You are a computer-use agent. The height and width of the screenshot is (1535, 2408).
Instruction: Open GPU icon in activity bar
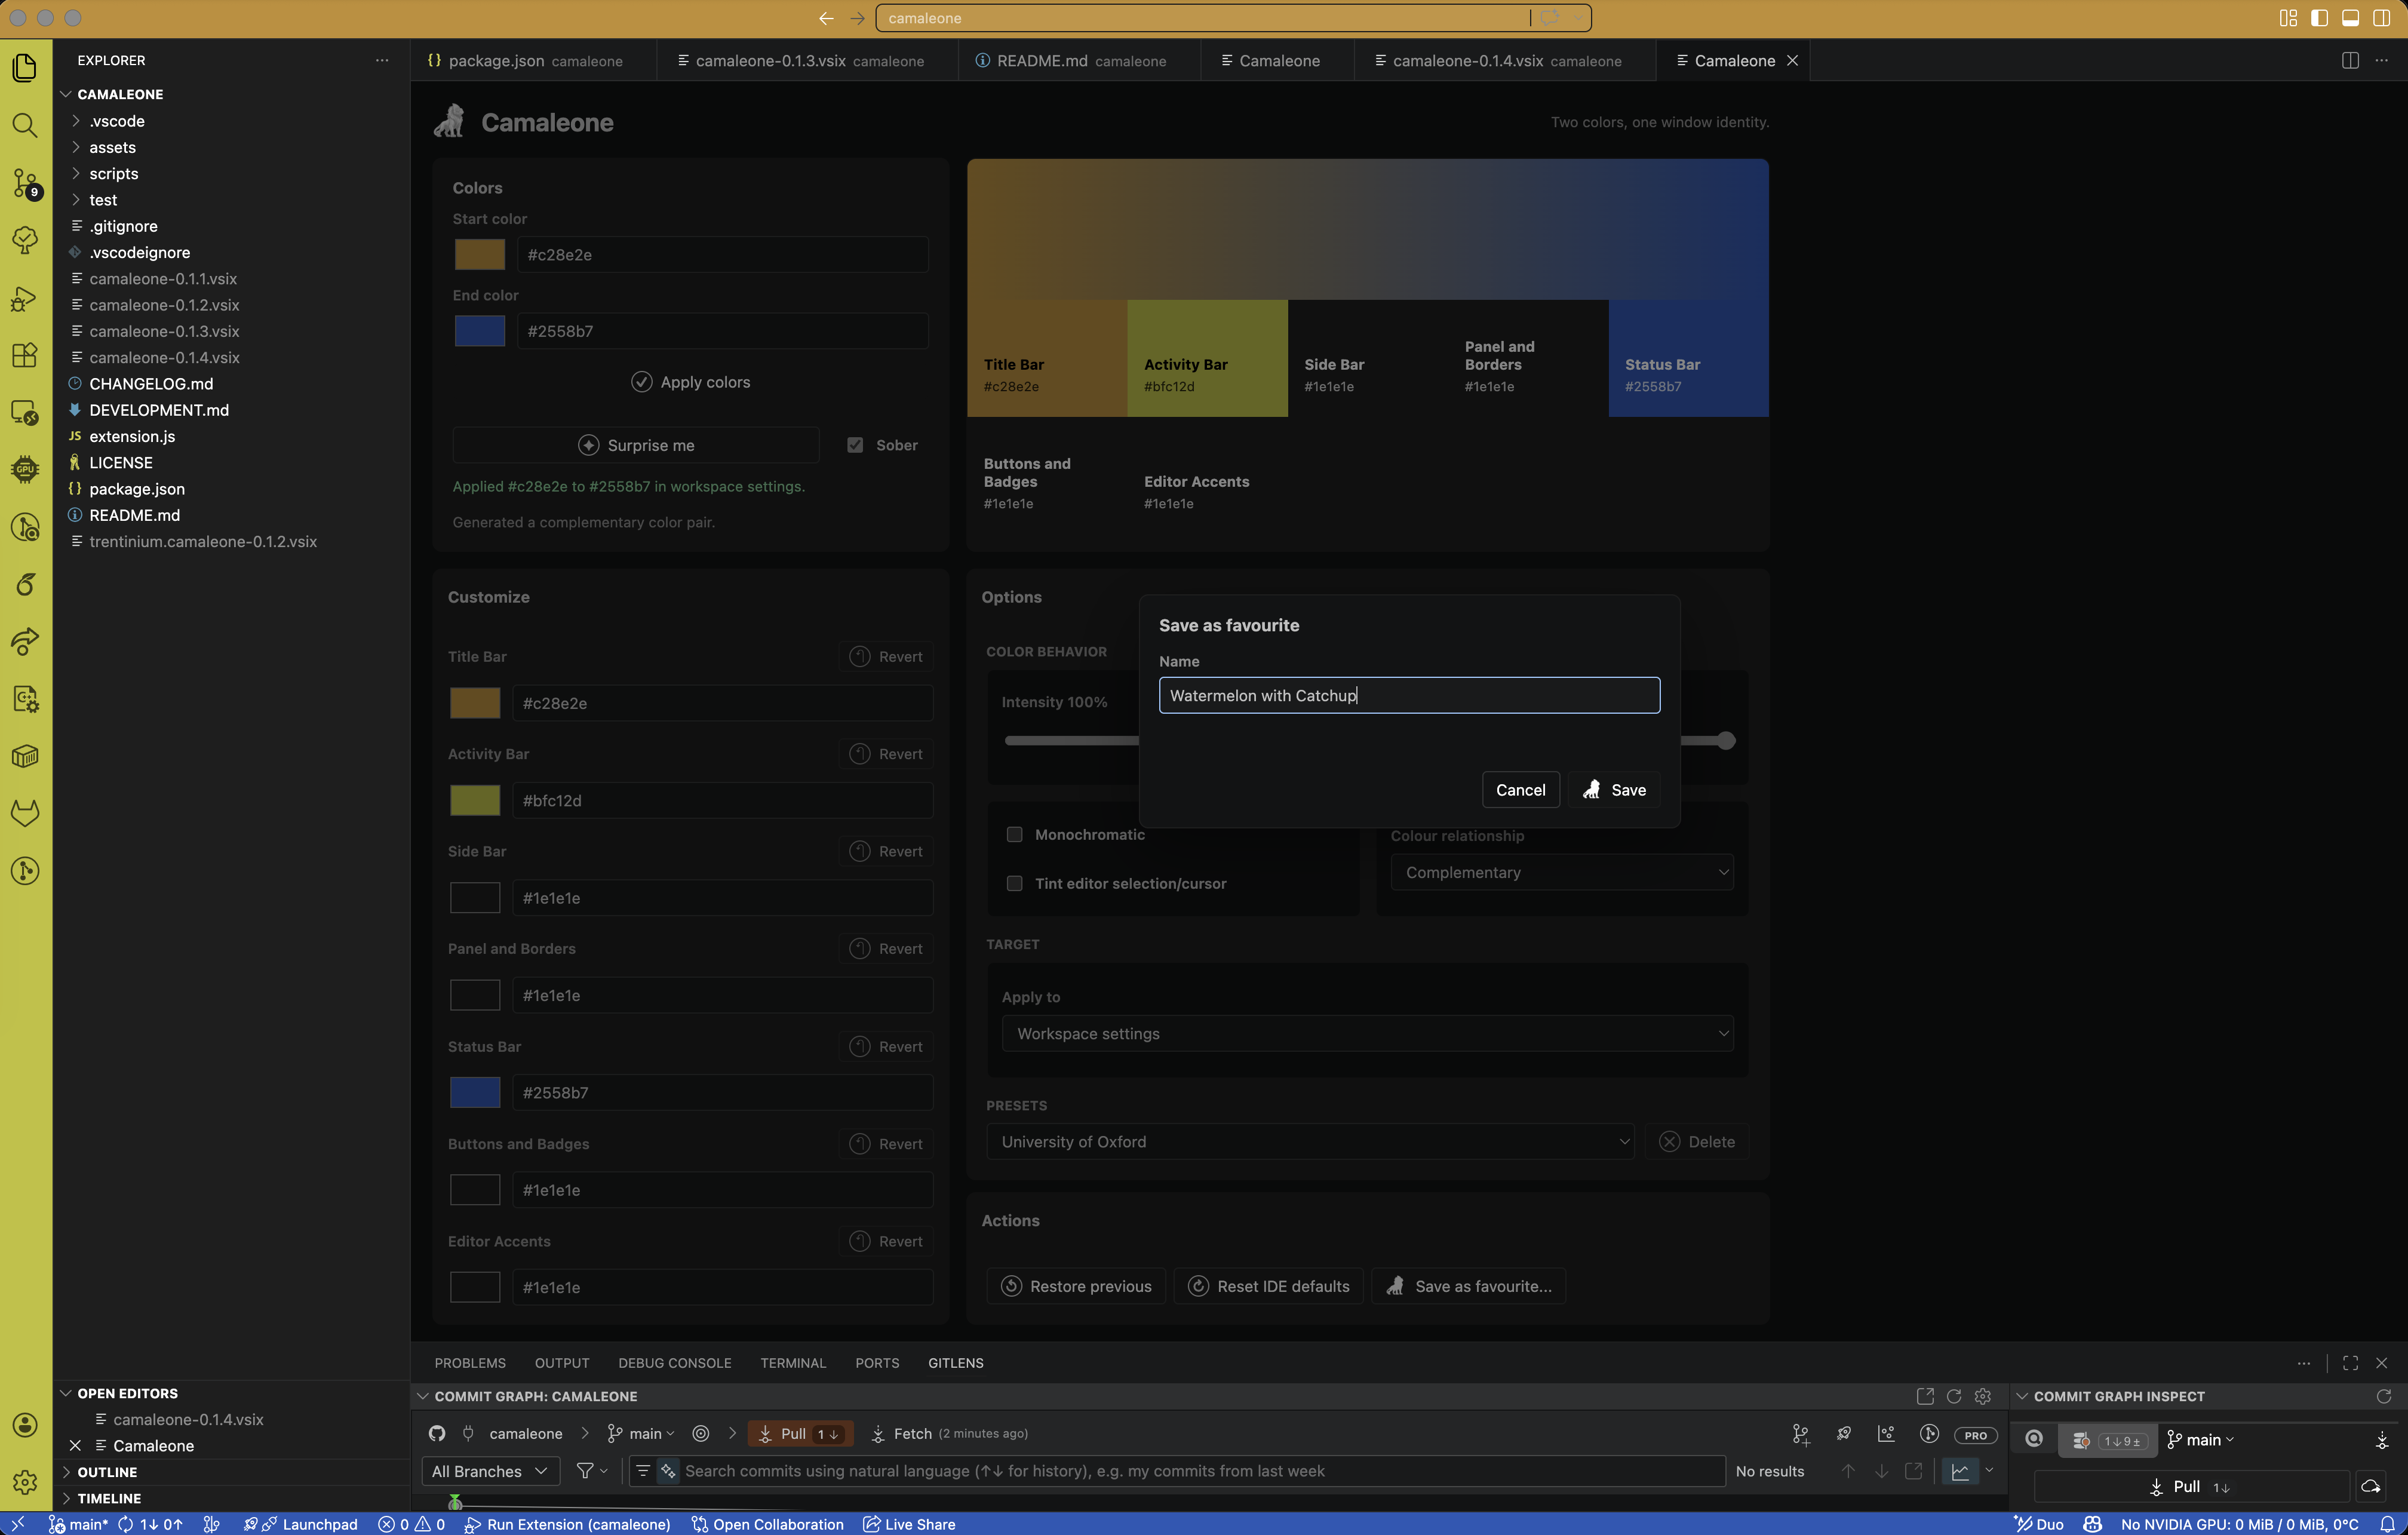pyautogui.click(x=25, y=469)
